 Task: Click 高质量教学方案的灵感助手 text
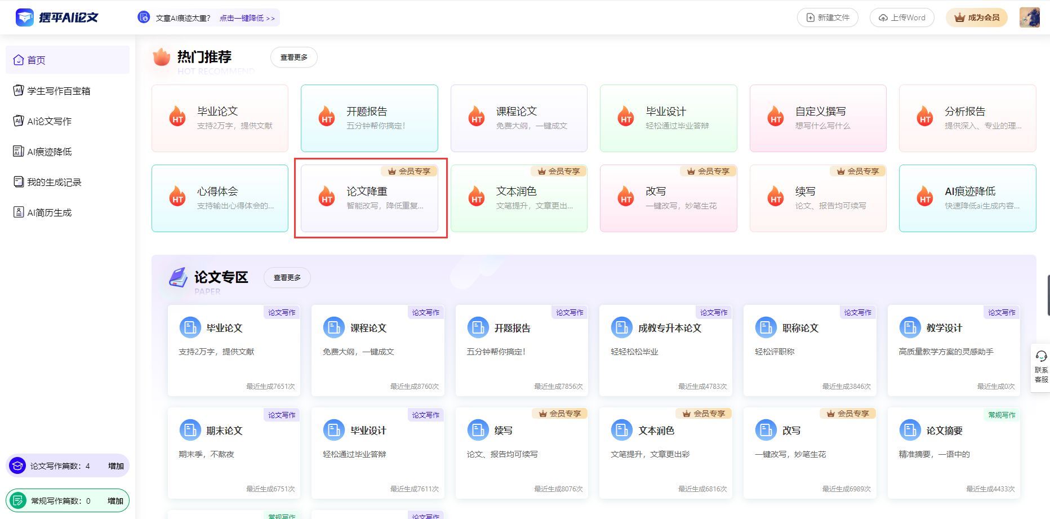[x=946, y=352]
